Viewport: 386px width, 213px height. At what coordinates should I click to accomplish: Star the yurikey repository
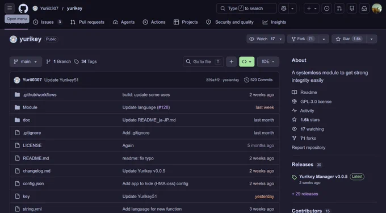point(349,39)
